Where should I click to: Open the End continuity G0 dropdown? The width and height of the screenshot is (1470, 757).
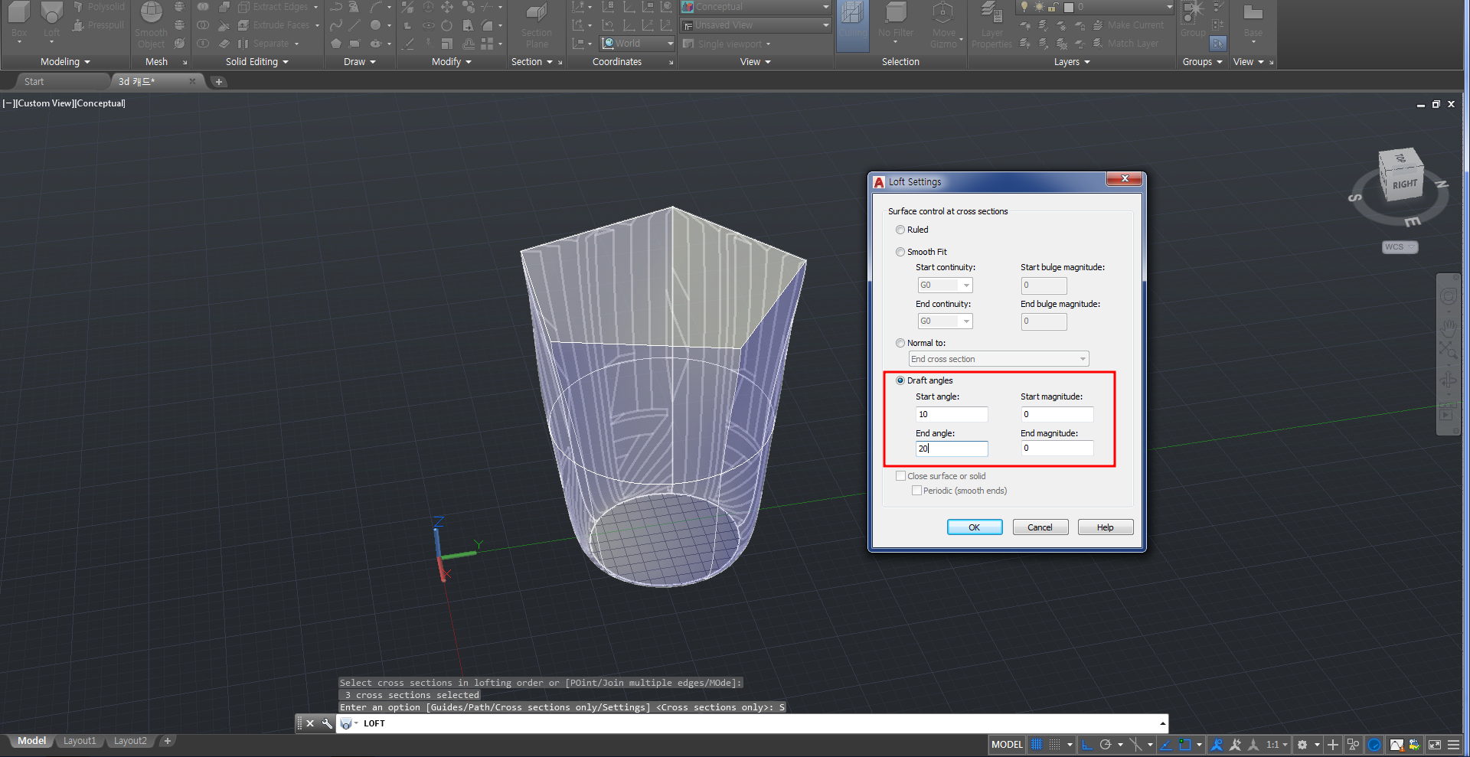click(945, 321)
